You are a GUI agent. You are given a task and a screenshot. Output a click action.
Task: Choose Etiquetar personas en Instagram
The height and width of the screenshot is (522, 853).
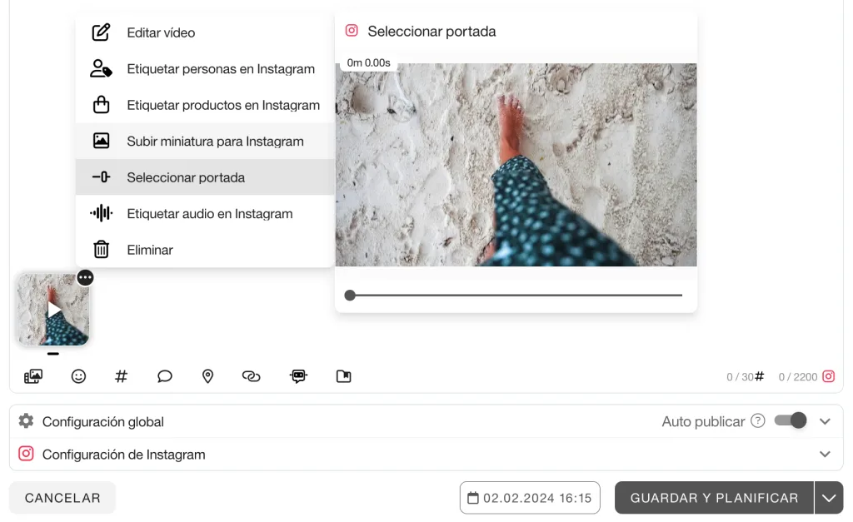coord(205,69)
